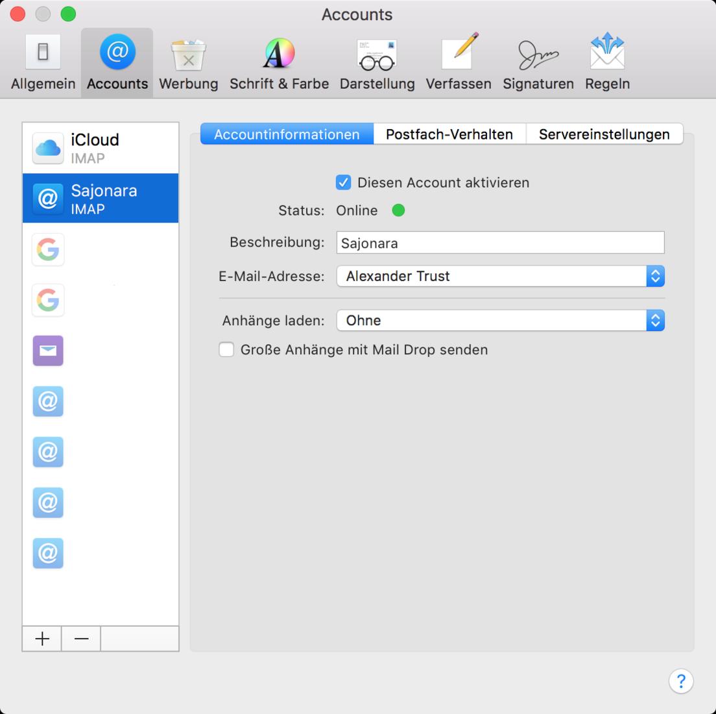
Task: Click the Online status text
Action: 357,210
